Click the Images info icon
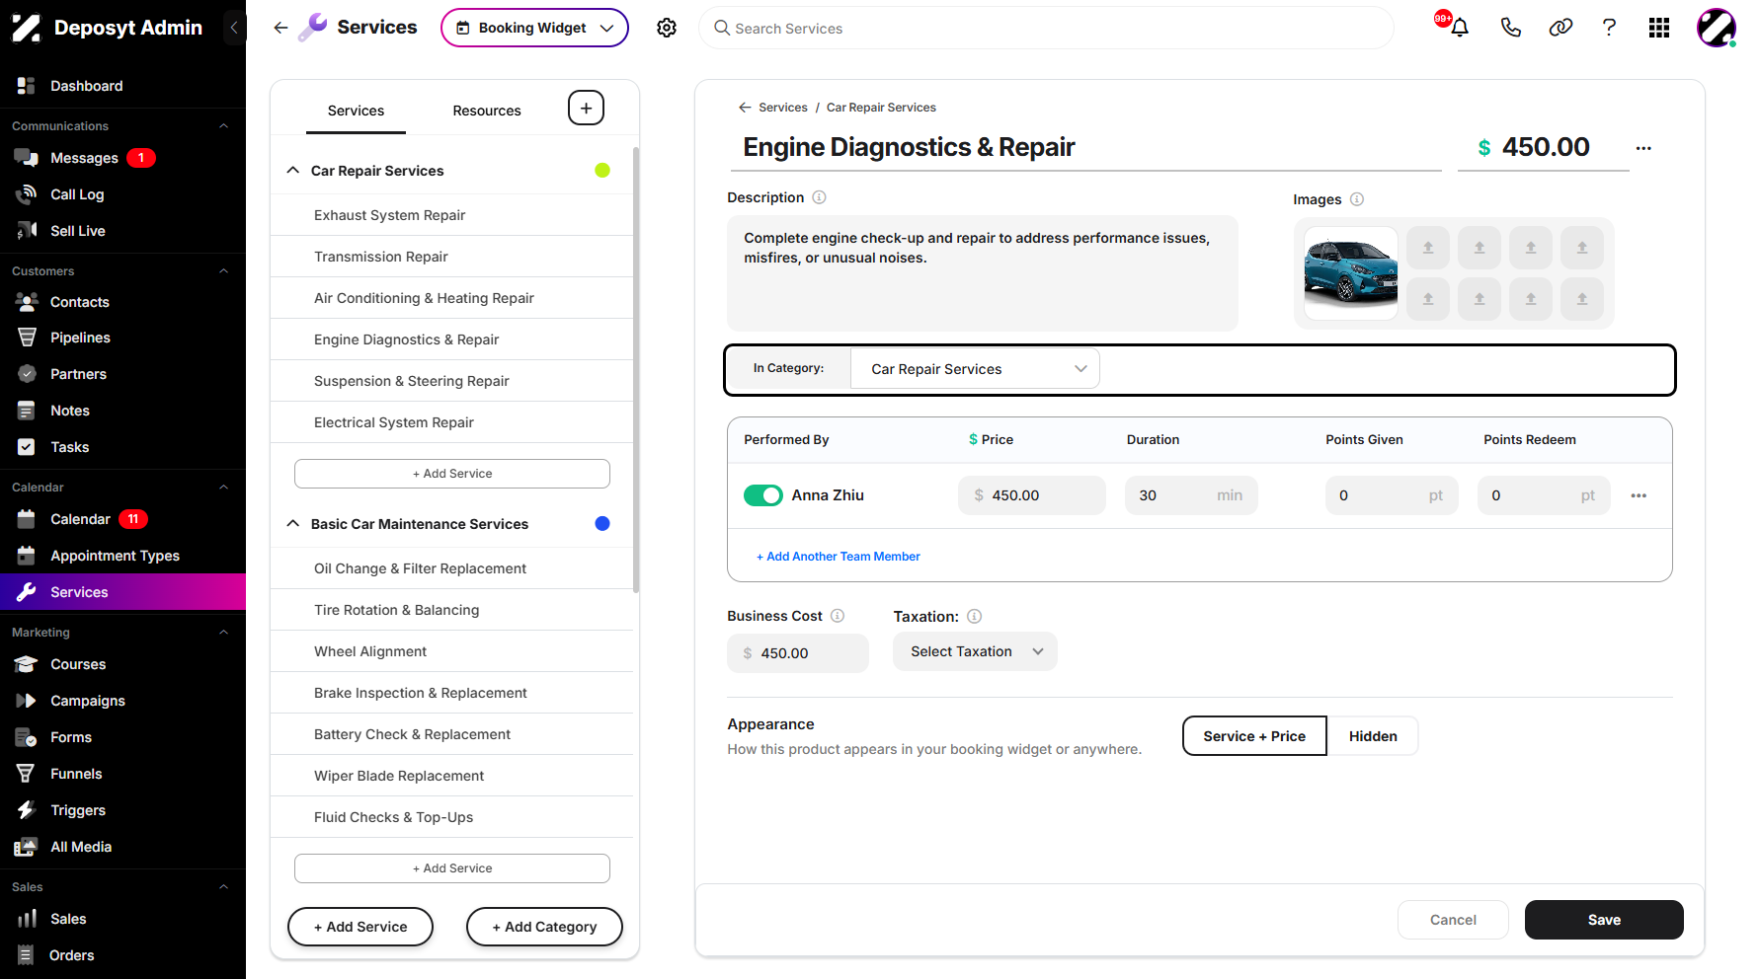The width and height of the screenshot is (1760, 979). pos(1357,199)
